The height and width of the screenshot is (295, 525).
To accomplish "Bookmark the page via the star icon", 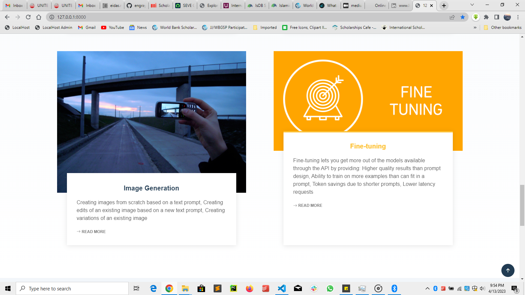I will point(463,17).
